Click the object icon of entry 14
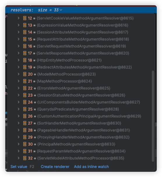 pyautogui.click(x=25, y=32)
